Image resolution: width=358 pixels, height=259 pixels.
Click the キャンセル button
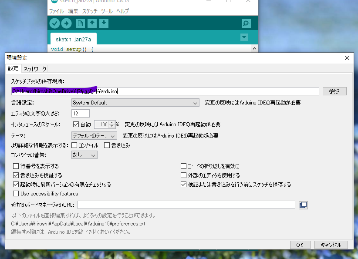[331, 245]
